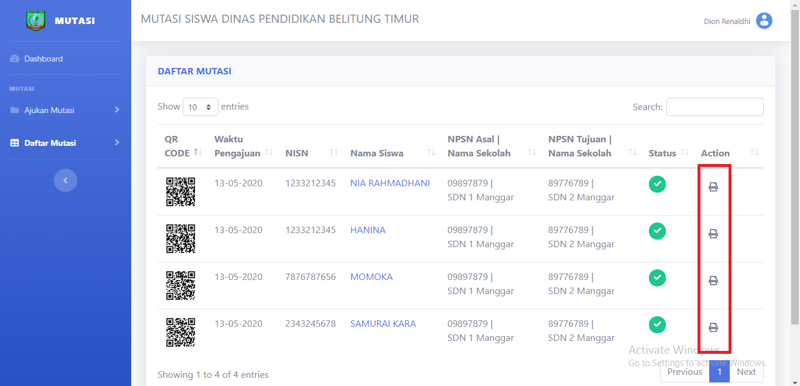Click the DAFTAR MUTASI card heading

194,71
